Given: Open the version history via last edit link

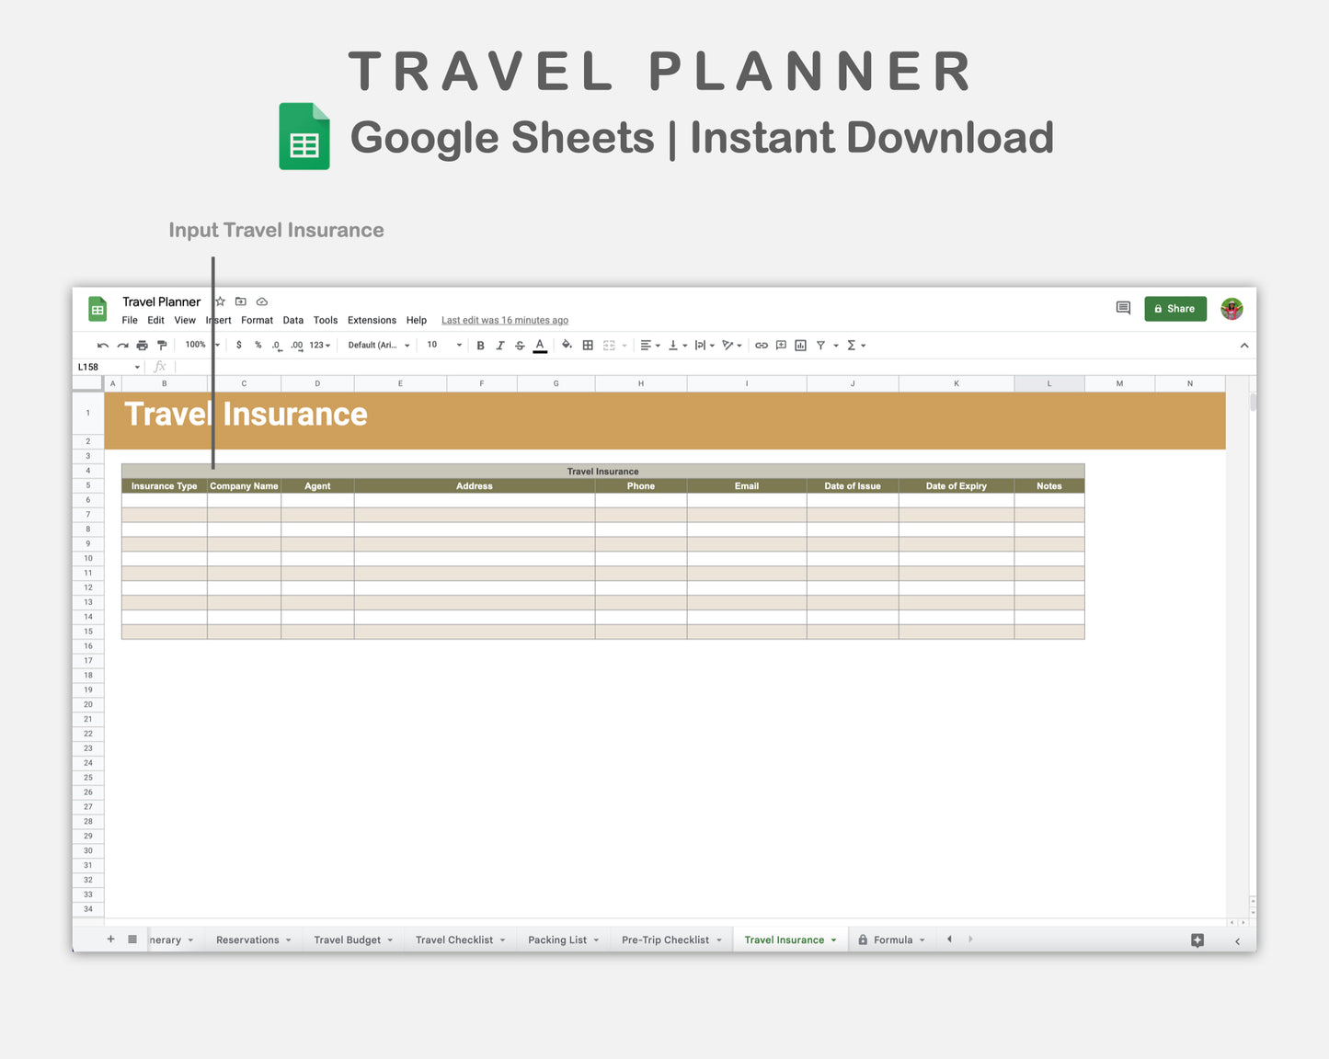Looking at the screenshot, I should (x=504, y=320).
